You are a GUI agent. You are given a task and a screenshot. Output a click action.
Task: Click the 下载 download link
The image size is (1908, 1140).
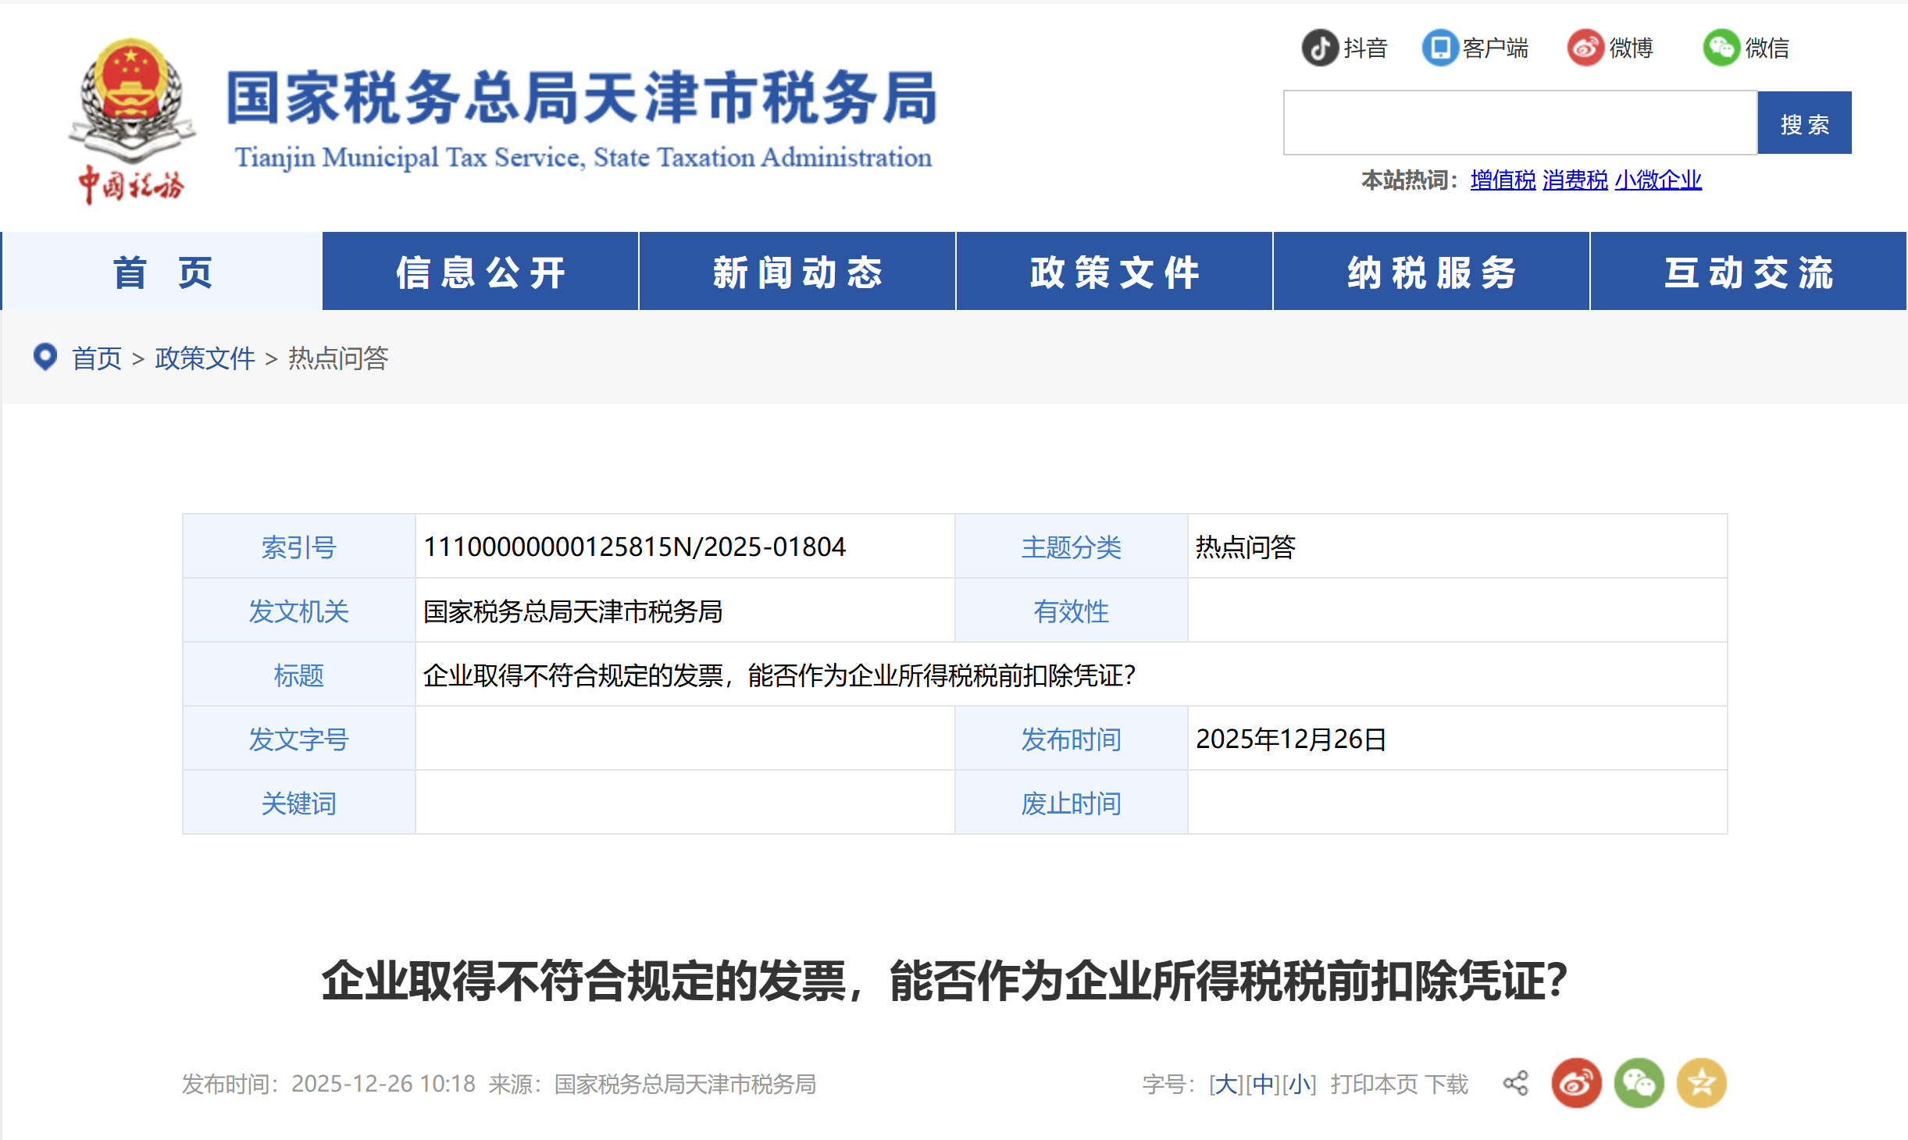coord(1446,1084)
